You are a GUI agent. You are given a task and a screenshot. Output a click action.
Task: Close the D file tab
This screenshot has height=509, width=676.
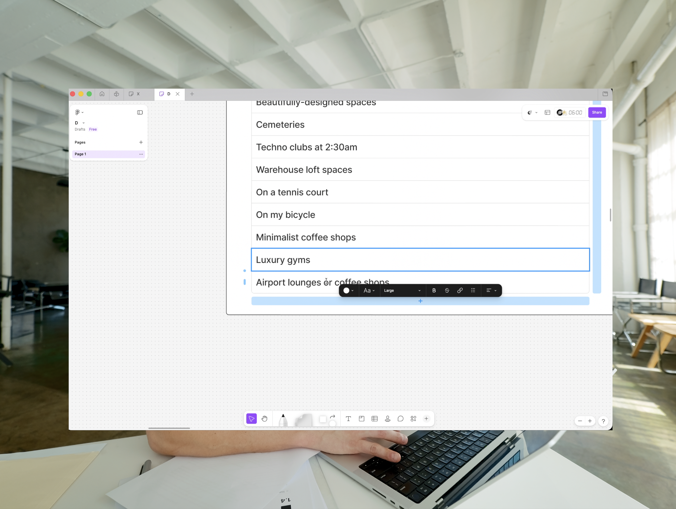point(178,94)
